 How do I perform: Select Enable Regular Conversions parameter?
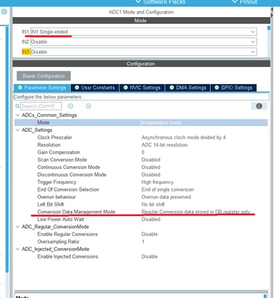pyautogui.click(x=68, y=235)
